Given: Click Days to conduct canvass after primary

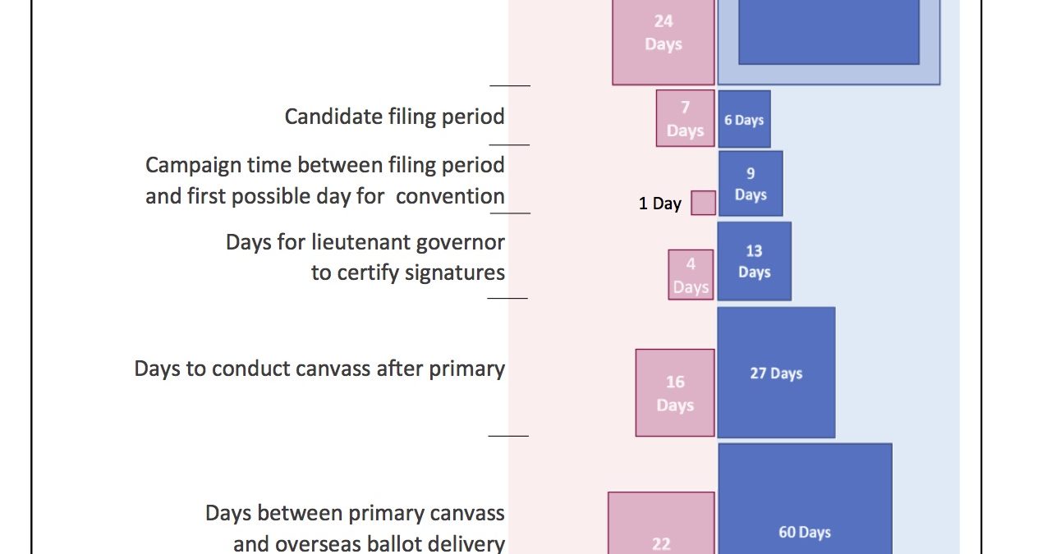Looking at the screenshot, I should pos(319,369).
